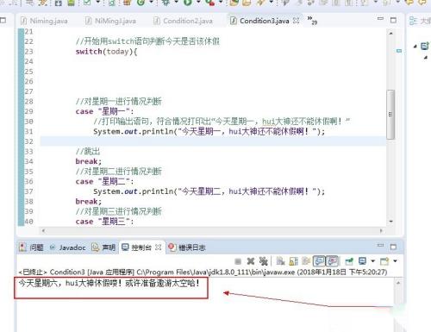Image resolution: width=431 pixels, height=332 pixels.
Task: Click the println statement on line 37
Action: (x=209, y=191)
